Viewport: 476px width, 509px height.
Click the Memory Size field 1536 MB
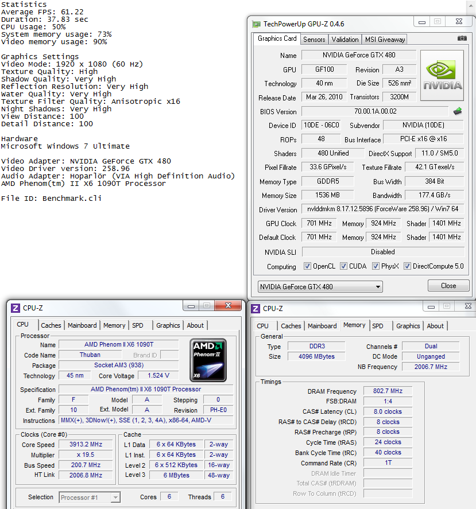pos(327,195)
